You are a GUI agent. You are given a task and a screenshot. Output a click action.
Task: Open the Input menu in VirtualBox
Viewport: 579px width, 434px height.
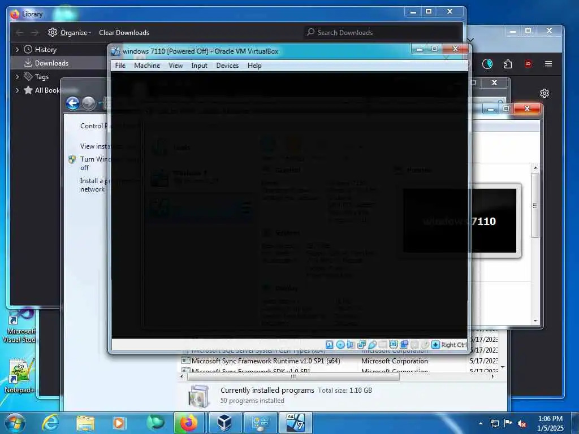point(199,66)
